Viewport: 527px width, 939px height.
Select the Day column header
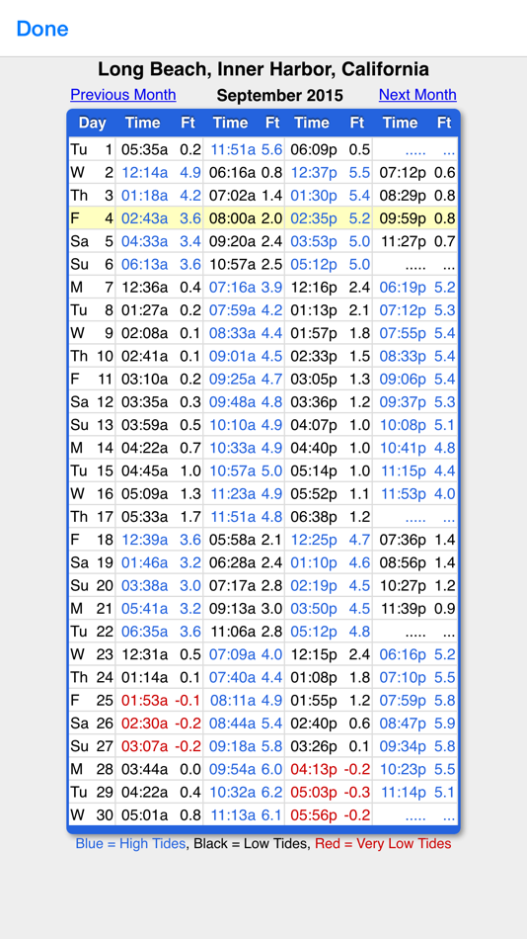point(92,123)
